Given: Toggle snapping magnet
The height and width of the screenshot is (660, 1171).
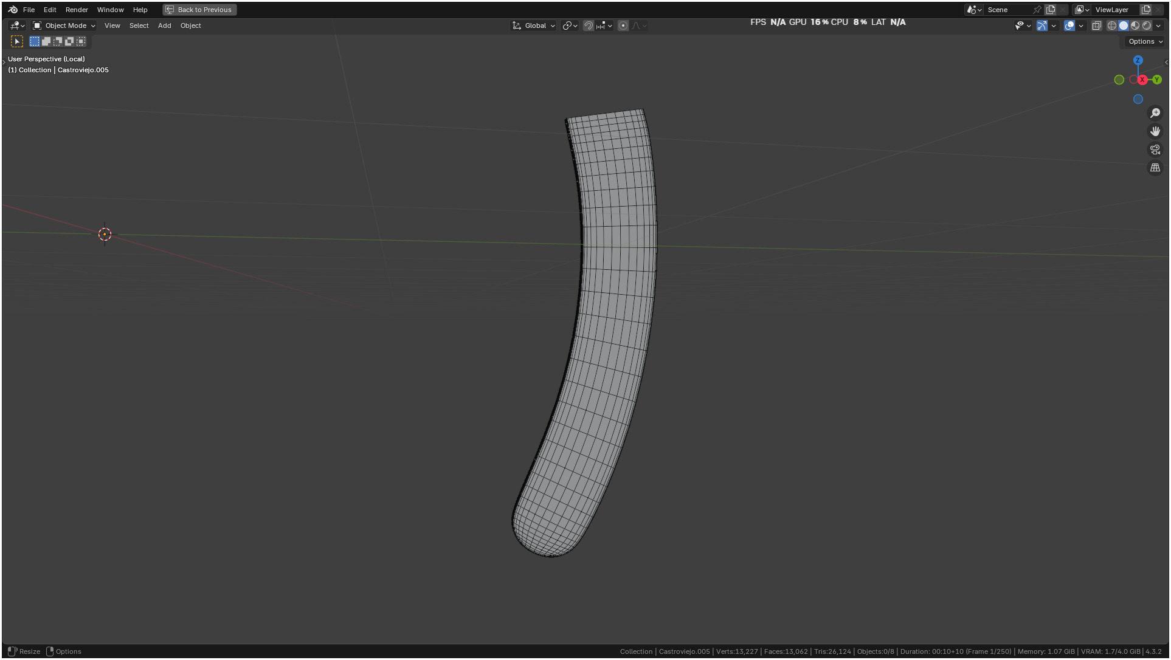Looking at the screenshot, I should click(x=588, y=26).
